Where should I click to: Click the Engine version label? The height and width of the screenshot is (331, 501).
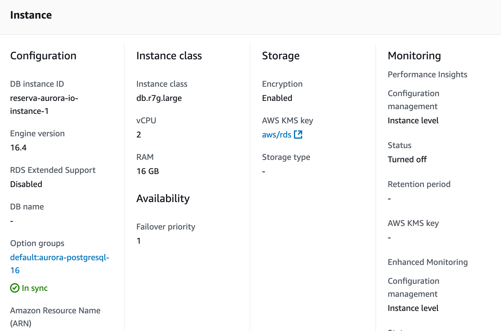(x=38, y=134)
